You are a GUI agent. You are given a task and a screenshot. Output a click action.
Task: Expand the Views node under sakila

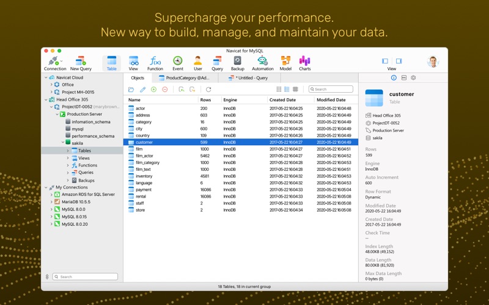click(68, 158)
